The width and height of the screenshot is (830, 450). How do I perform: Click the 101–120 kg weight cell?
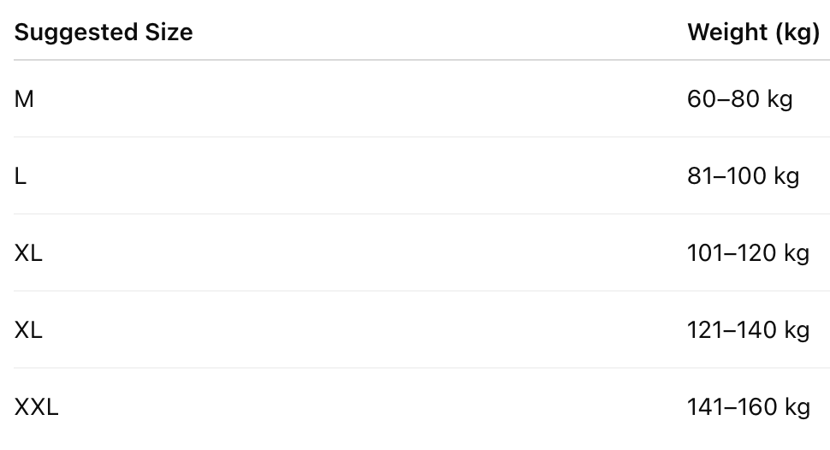click(x=747, y=253)
